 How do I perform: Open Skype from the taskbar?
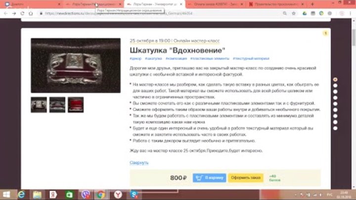(x=134, y=195)
